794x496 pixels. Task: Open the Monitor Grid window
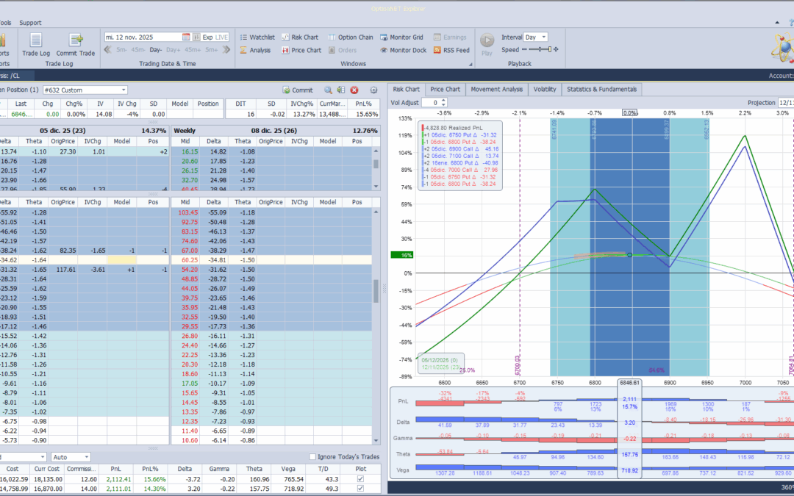tap(401, 37)
